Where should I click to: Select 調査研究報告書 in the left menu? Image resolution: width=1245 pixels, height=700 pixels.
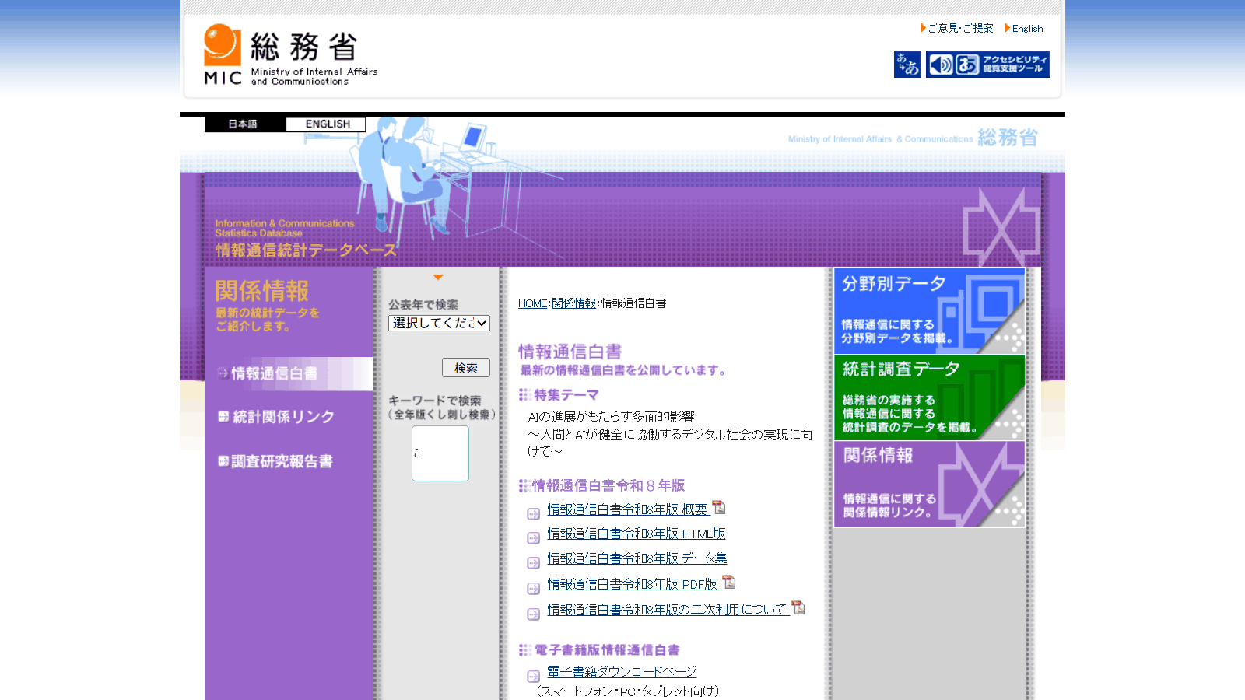pos(275,461)
